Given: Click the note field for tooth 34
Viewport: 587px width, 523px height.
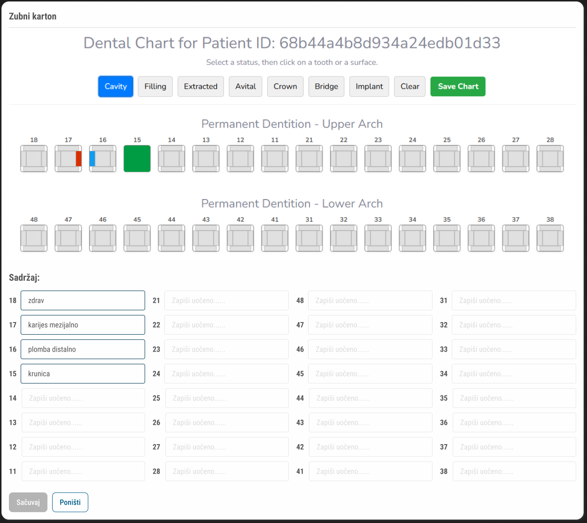Looking at the screenshot, I should 514,374.
